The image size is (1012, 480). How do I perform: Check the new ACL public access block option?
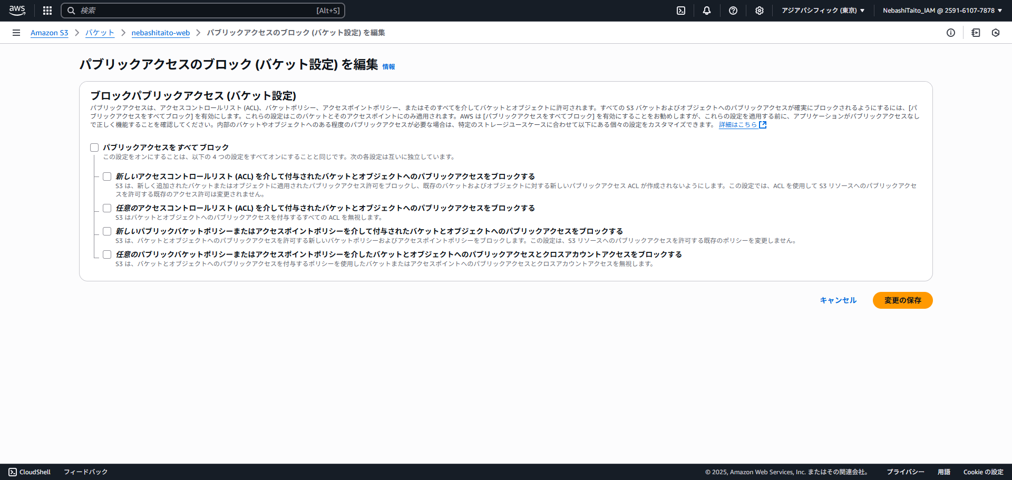point(107,177)
